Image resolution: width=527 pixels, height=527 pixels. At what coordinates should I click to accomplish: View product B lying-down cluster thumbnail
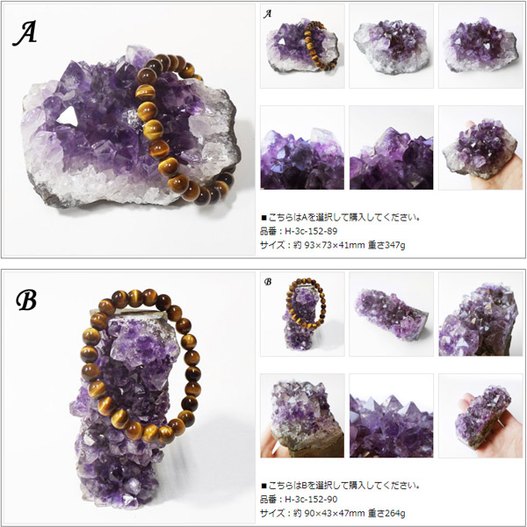[x=391, y=314]
